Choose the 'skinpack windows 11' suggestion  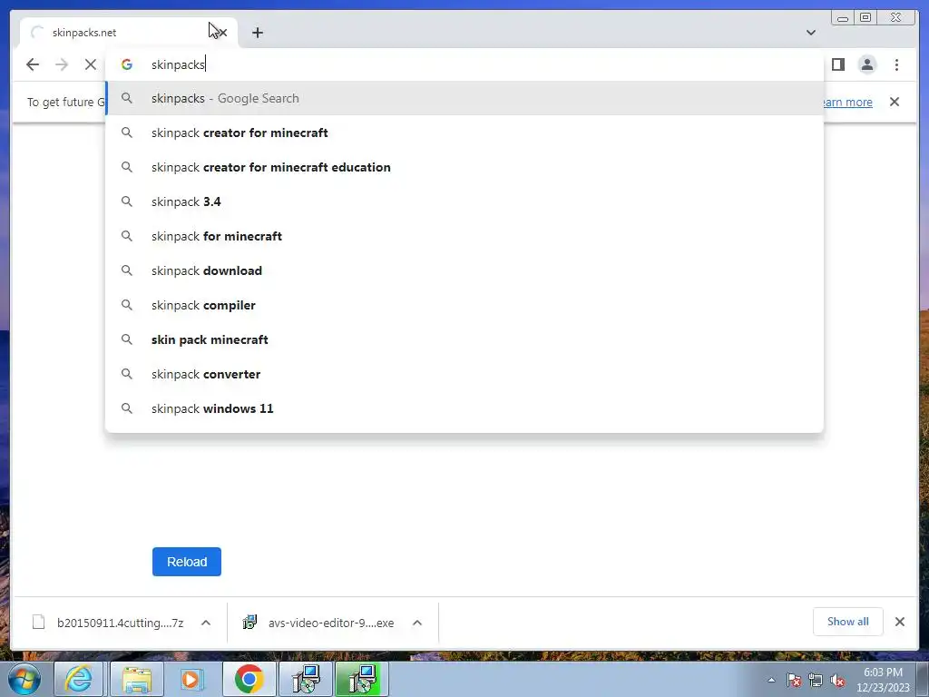[464, 408]
